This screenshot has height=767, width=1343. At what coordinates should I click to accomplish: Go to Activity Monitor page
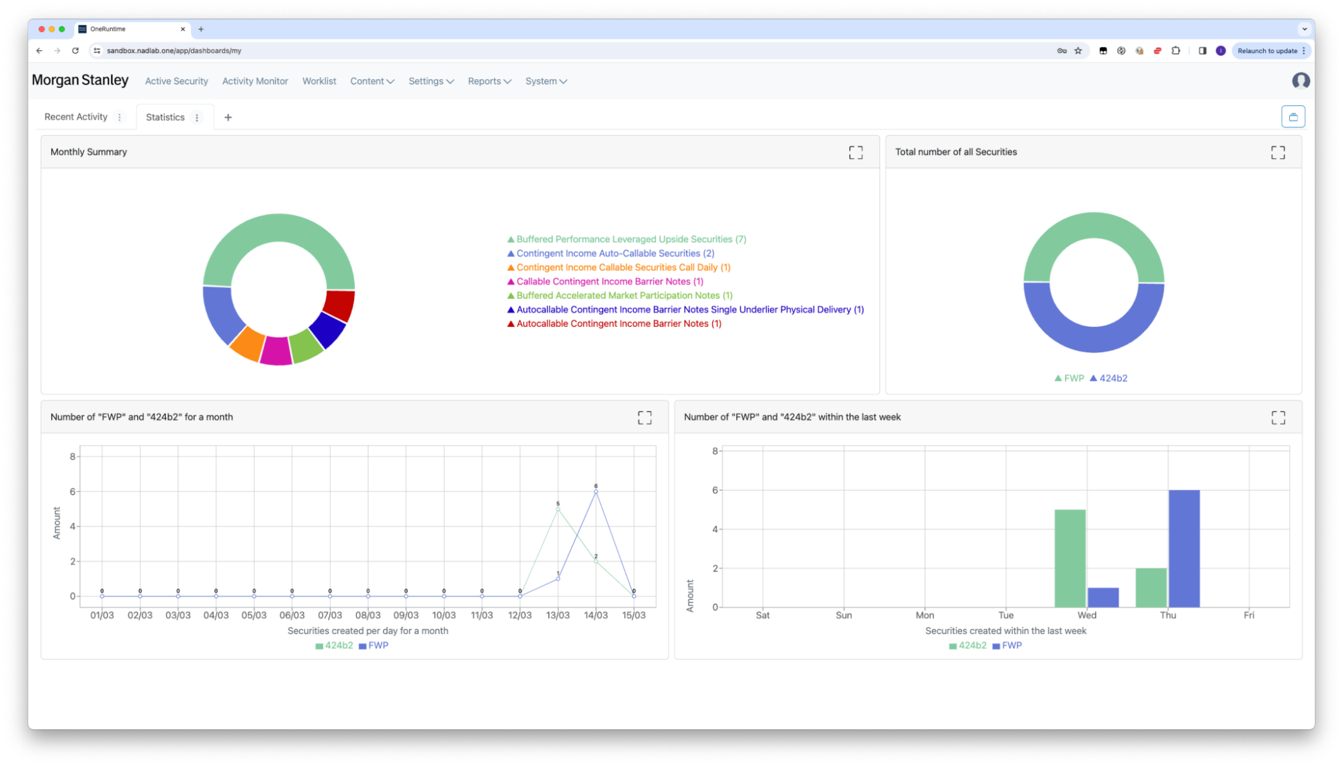255,81
